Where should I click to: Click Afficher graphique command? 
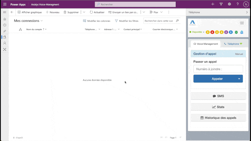point(30,12)
